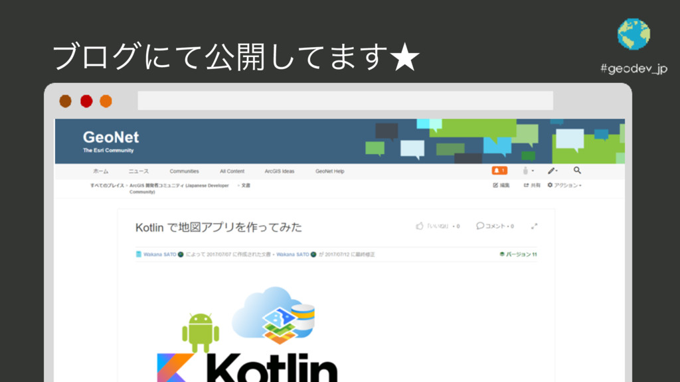Click the globe icon above #geodev_jp
Viewport: 680px width, 382px height.
click(x=634, y=34)
